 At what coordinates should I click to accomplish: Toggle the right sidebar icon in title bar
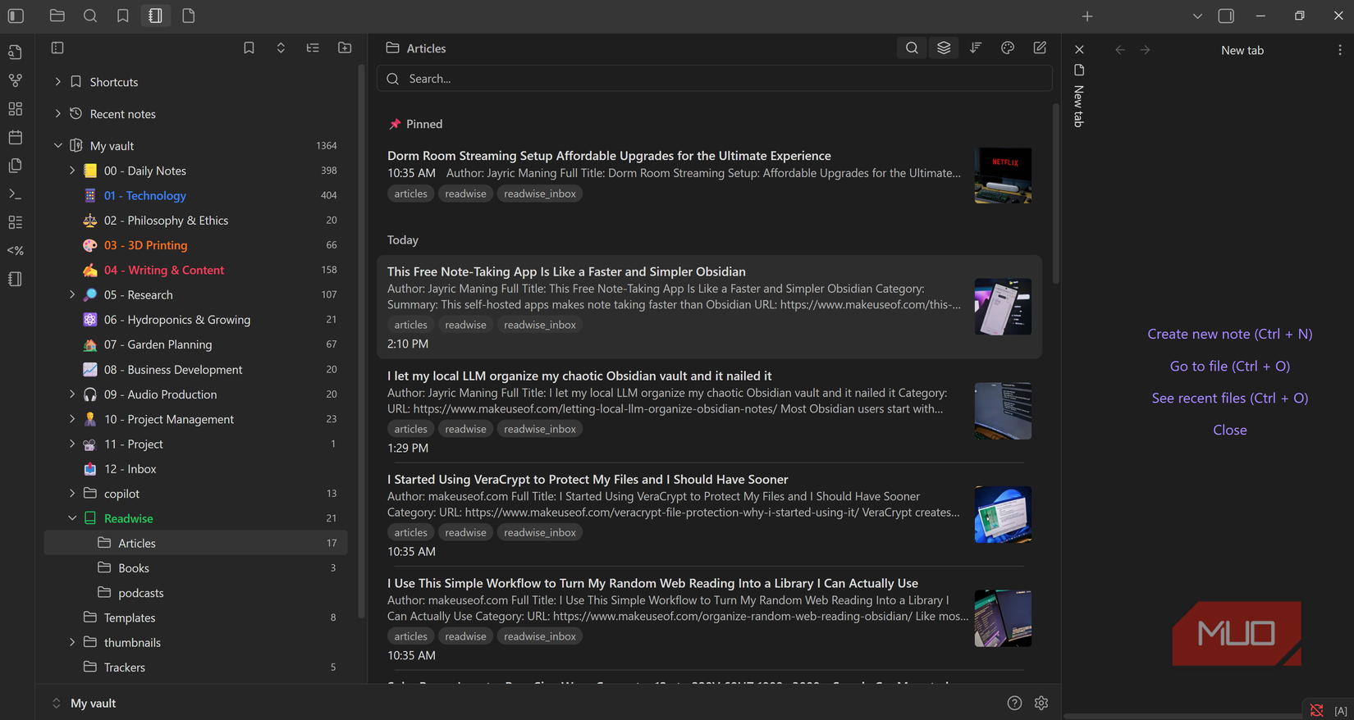(1226, 16)
